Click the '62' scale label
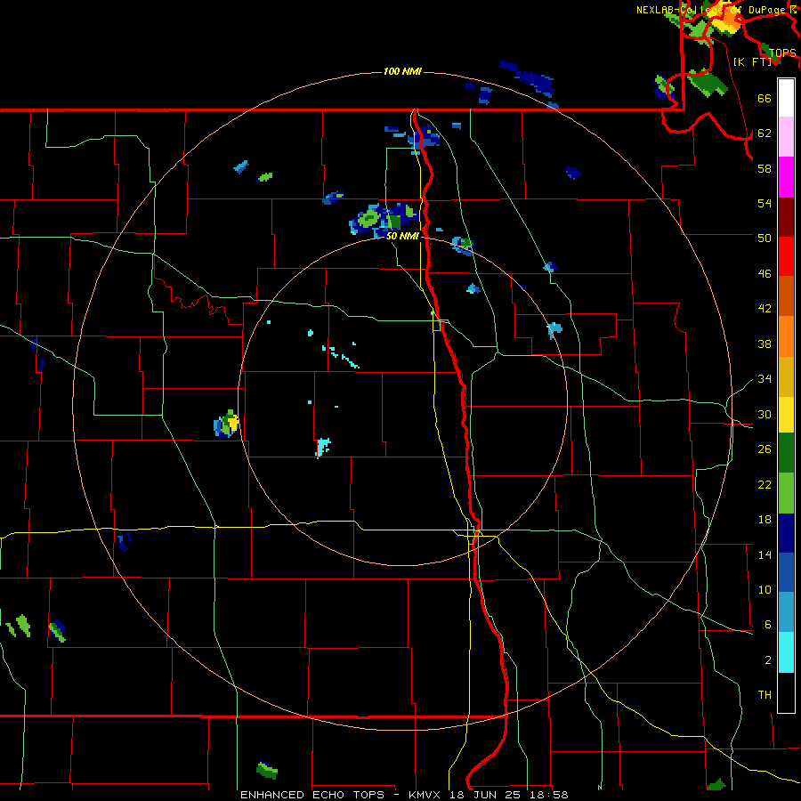801x801 pixels. coord(765,133)
